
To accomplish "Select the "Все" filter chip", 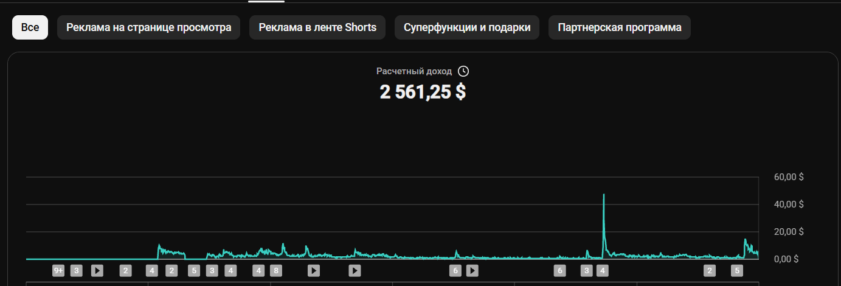I will pos(30,27).
